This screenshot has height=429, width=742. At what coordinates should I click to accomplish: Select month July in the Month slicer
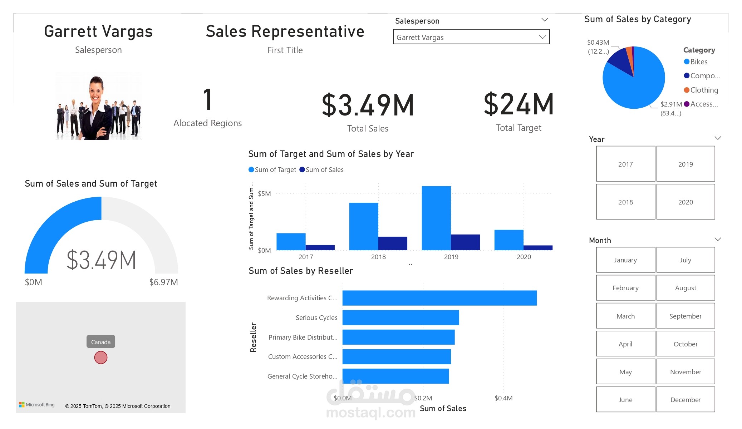point(686,260)
